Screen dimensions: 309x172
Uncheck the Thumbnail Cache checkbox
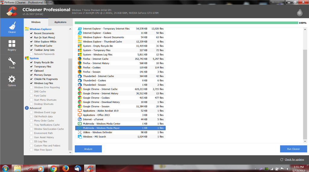(31, 46)
